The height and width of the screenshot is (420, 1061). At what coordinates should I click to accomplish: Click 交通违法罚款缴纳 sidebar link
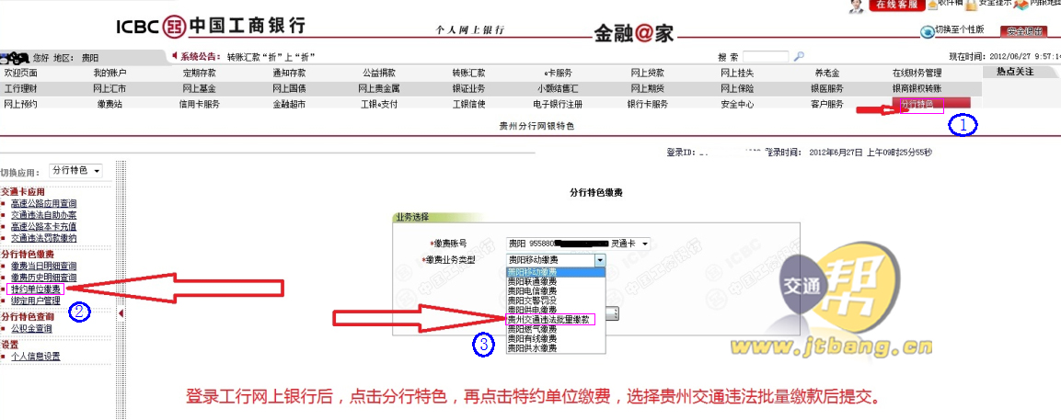(44, 238)
